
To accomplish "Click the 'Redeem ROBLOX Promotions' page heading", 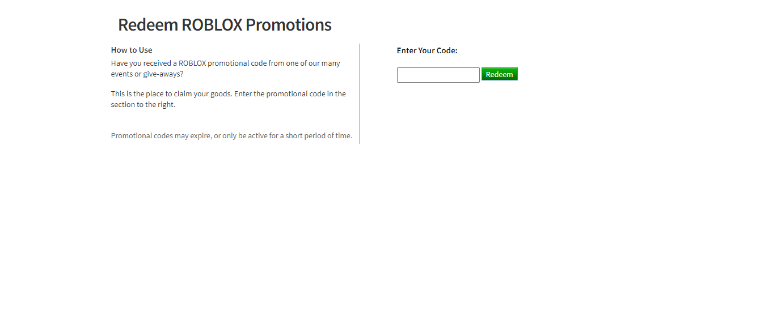I will pyautogui.click(x=224, y=24).
